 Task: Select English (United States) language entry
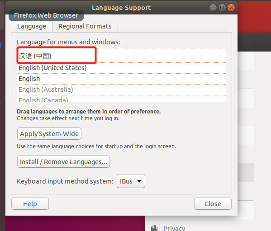tap(121, 68)
